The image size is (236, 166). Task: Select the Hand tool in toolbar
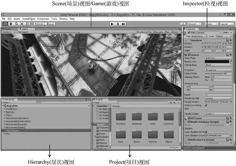click(5, 24)
